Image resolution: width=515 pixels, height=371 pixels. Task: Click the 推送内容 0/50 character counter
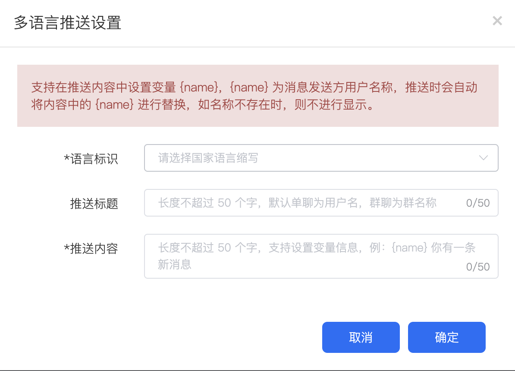point(478,267)
